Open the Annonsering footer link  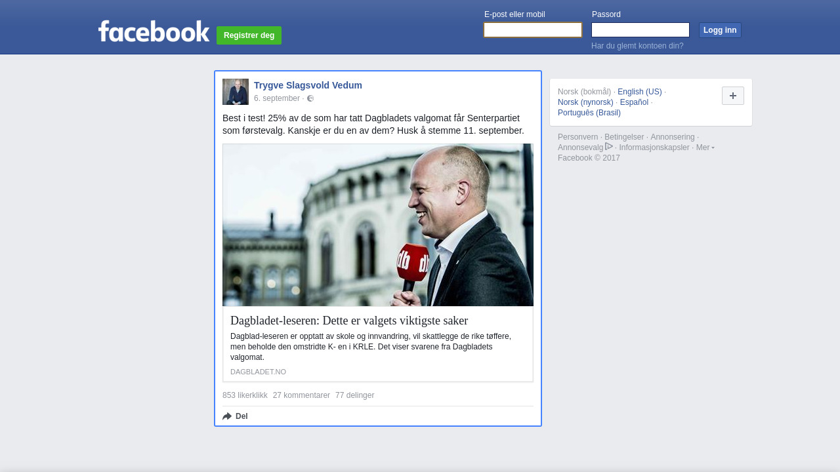tap(673, 137)
